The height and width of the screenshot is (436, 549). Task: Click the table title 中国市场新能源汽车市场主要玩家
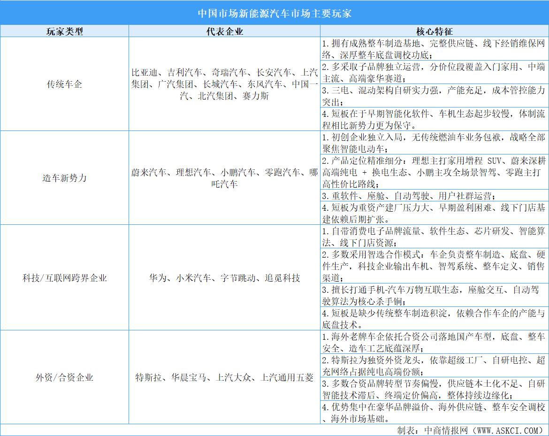click(274, 13)
